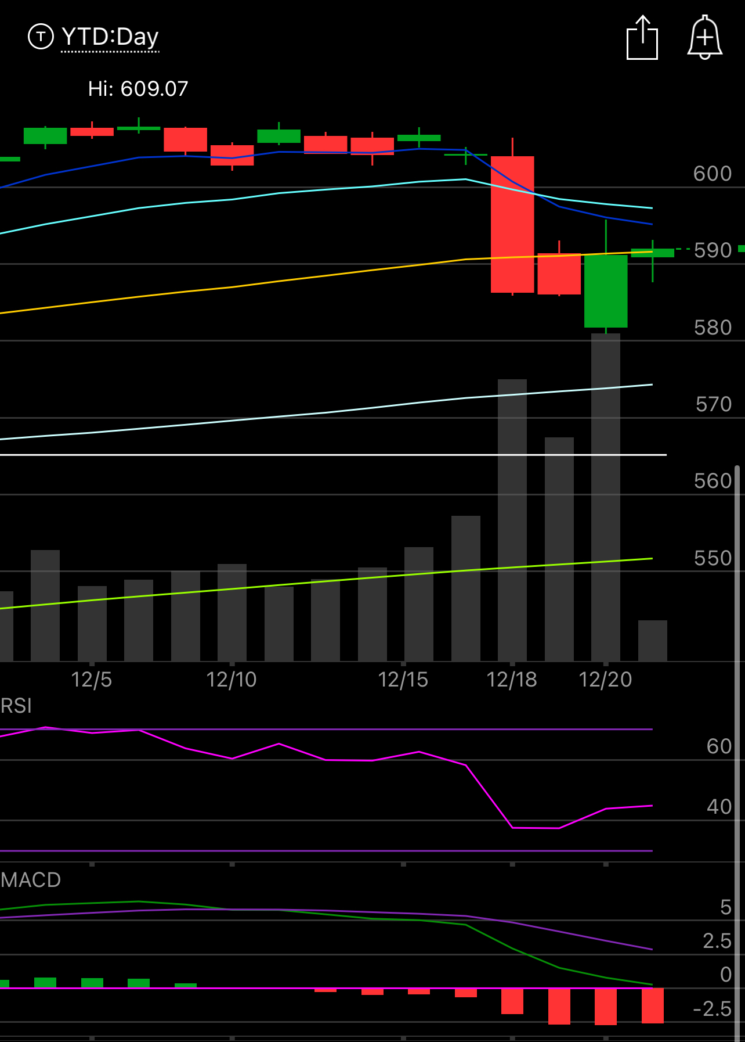This screenshot has height=1042, width=745.
Task: Tap the 560 price axis label
Action: pyautogui.click(x=713, y=481)
